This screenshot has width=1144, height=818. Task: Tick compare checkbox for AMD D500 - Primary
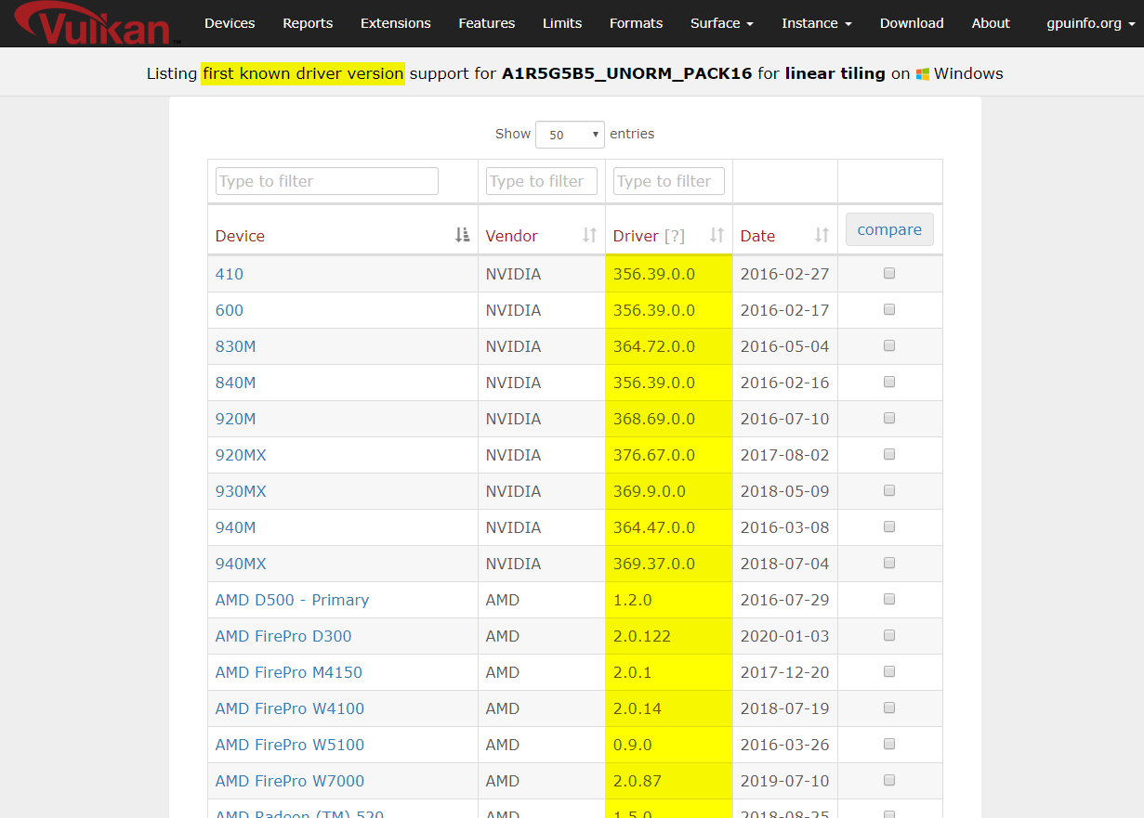[x=889, y=599]
